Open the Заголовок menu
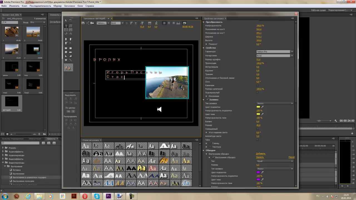The height and width of the screenshot is (200, 356). point(70,6)
